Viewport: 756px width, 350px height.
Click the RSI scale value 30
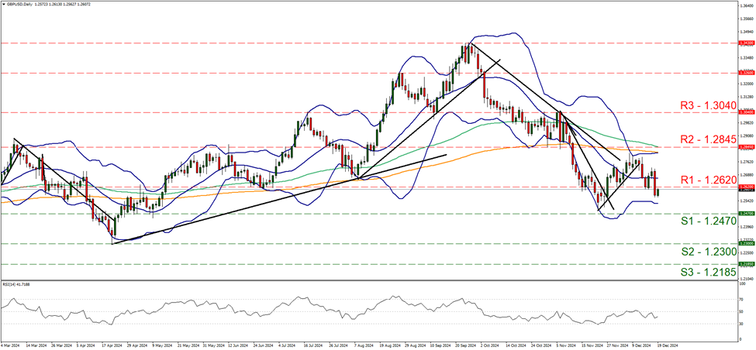point(743,324)
